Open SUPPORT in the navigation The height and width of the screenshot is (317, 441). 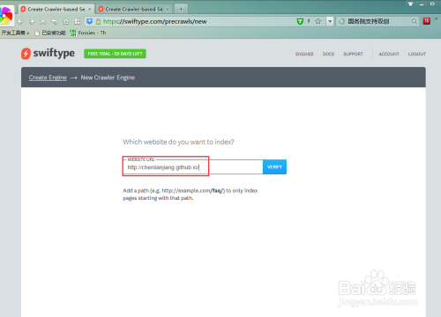point(353,54)
